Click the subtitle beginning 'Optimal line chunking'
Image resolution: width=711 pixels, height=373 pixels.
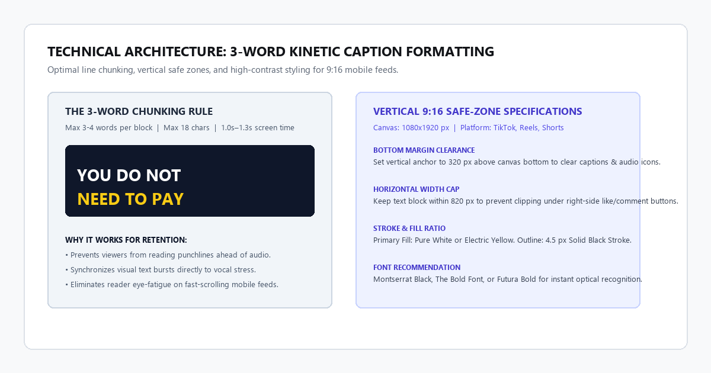[223, 70]
